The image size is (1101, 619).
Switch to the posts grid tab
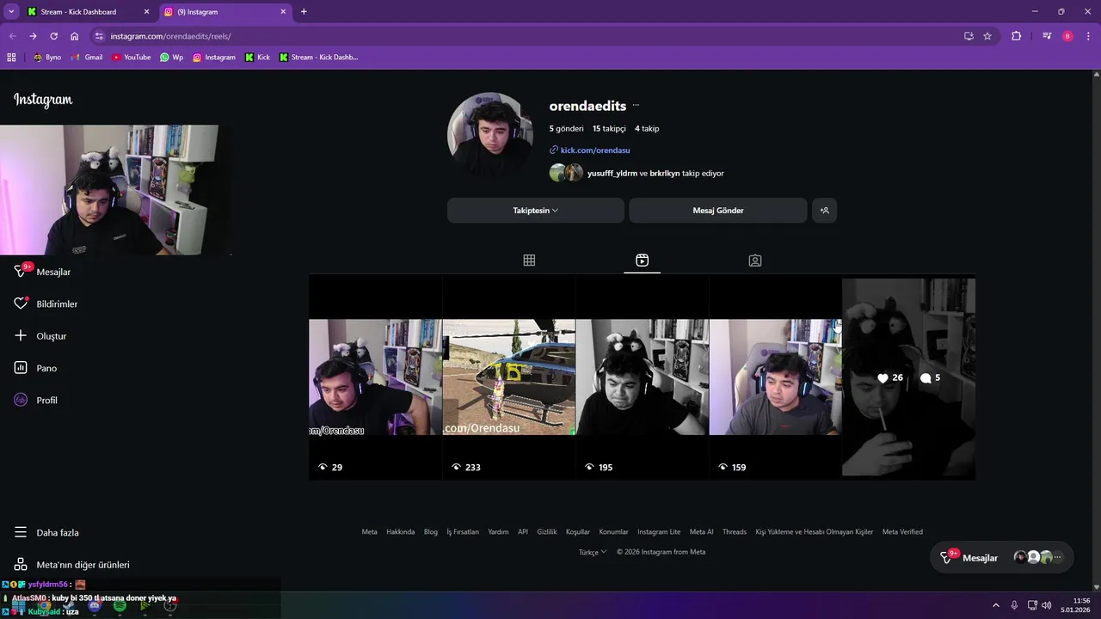click(529, 260)
